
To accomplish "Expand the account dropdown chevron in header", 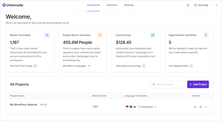I will pyautogui.click(x=217, y=5).
